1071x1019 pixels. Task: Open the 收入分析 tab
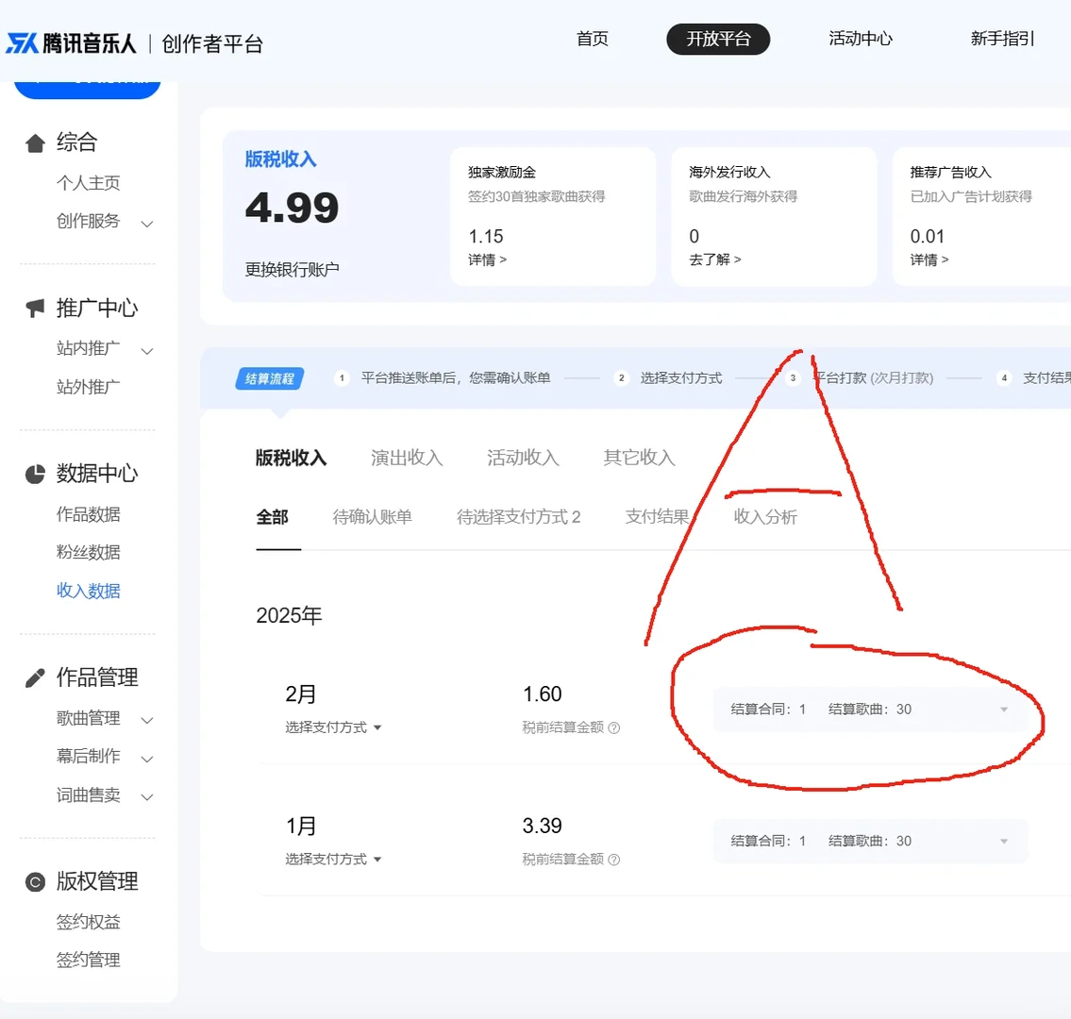point(764,517)
